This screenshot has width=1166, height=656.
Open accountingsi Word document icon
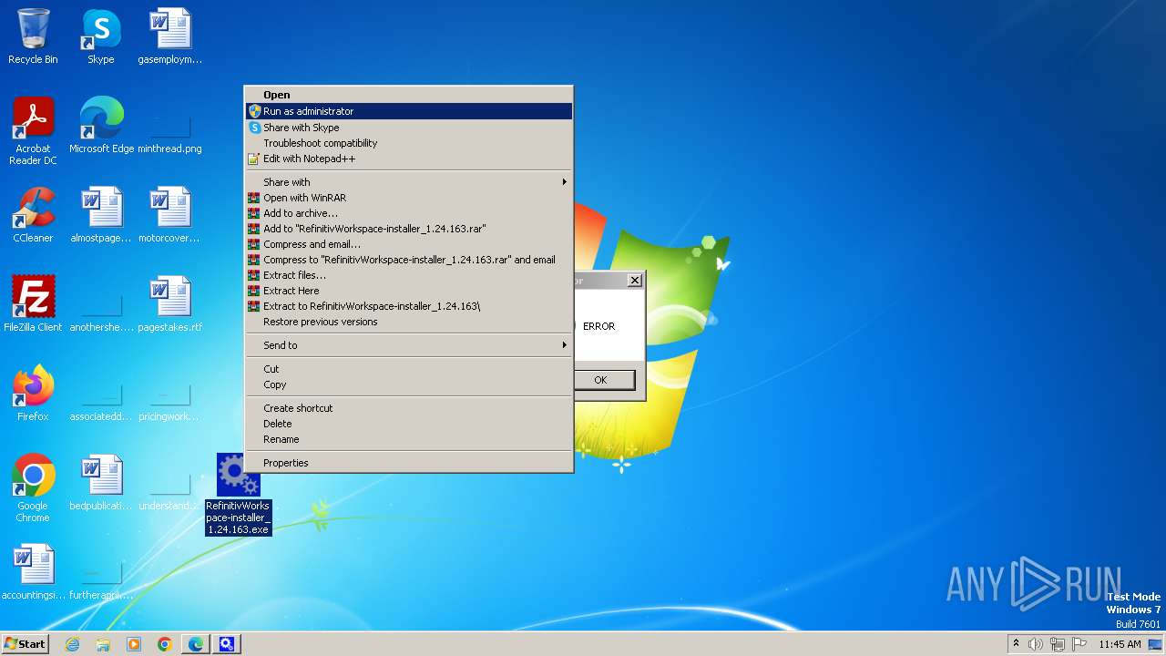pyautogui.click(x=33, y=572)
